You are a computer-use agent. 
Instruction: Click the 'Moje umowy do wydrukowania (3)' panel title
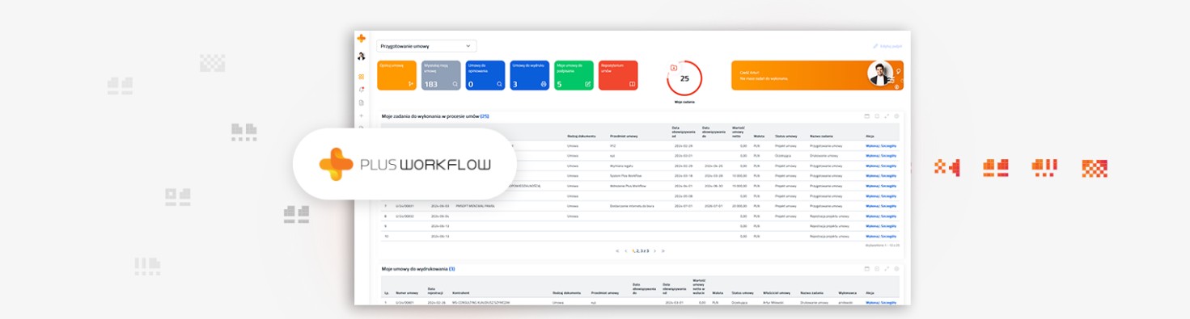click(418, 269)
